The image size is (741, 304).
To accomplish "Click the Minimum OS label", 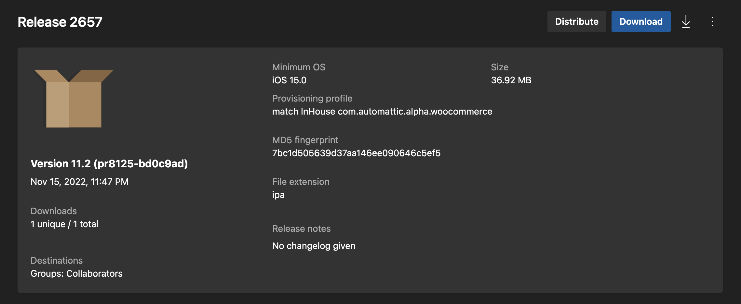I will click(299, 67).
